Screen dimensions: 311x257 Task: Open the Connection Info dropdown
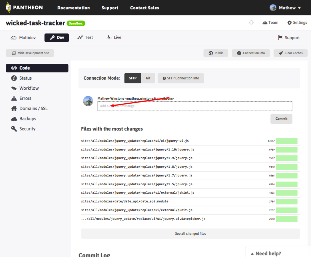(251, 53)
